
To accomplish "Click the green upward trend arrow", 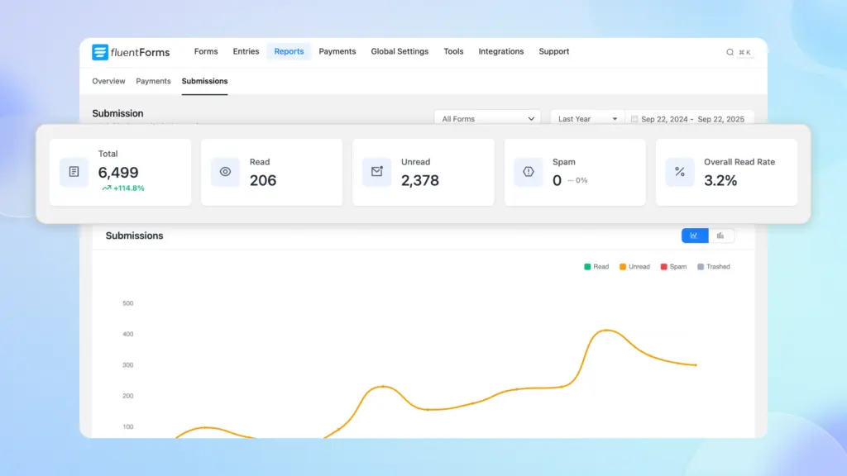I will [x=107, y=188].
